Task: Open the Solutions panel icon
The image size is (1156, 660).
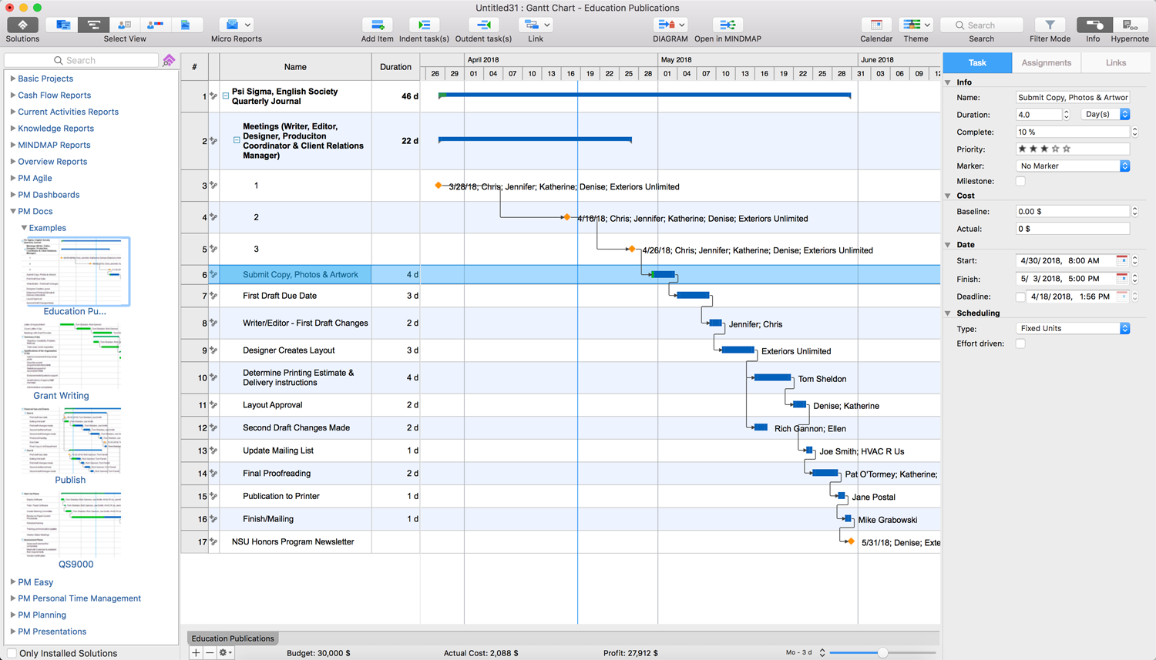Action: pyautogui.click(x=22, y=25)
